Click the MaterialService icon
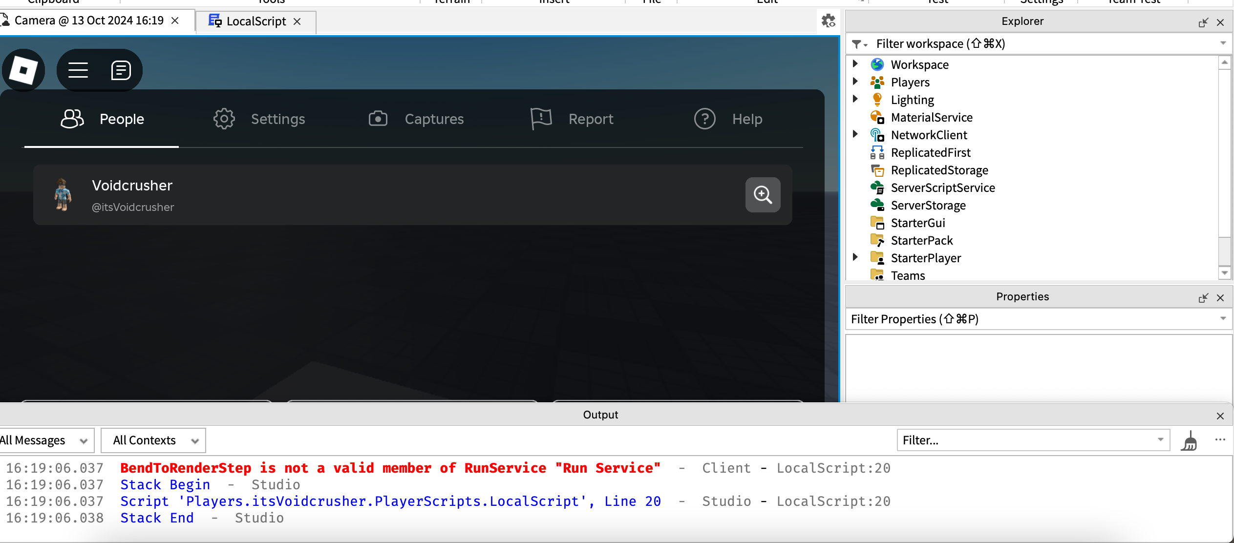 (x=877, y=117)
